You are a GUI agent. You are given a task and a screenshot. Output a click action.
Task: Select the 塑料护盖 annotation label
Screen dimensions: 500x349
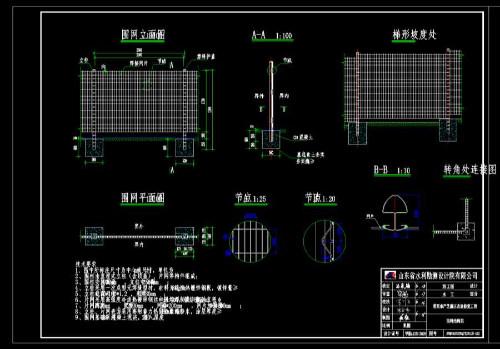tap(207, 57)
